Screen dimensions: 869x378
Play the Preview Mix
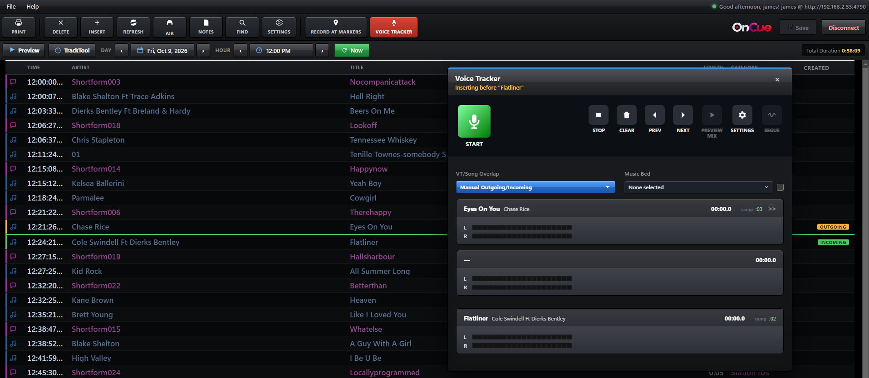tap(712, 115)
